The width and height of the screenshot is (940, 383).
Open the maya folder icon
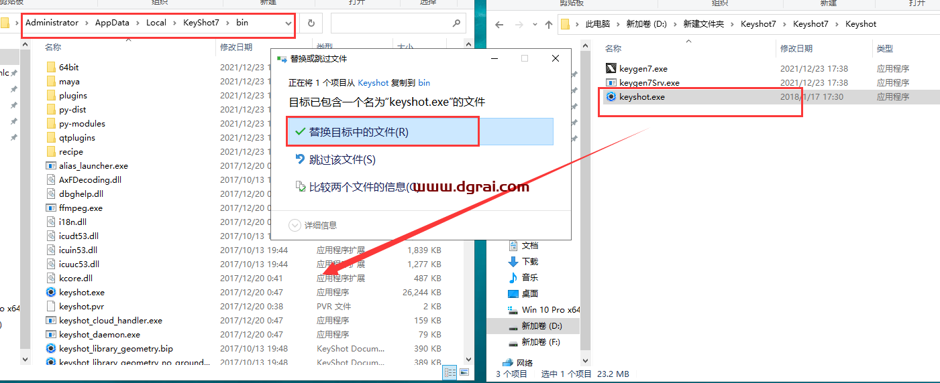tap(51, 81)
